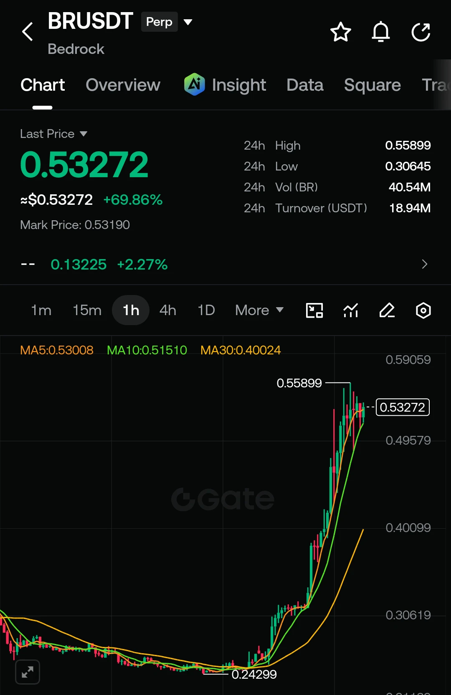The width and height of the screenshot is (451, 695).
Task: Expand chart to fullscreen
Action: point(28,672)
